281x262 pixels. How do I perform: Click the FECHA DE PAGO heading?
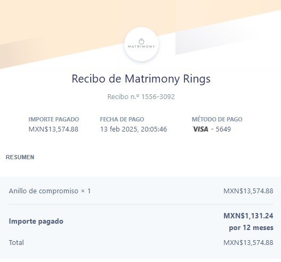(x=122, y=119)
